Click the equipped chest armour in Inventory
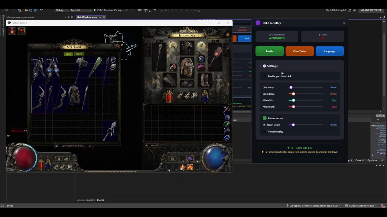This screenshot has width=387, height=217. click(187, 67)
